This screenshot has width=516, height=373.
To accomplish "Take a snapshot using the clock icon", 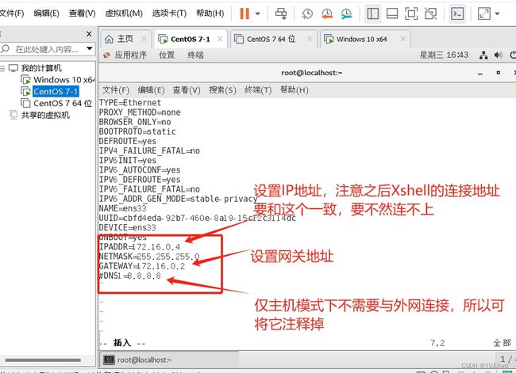I will pyautogui.click(x=307, y=13).
